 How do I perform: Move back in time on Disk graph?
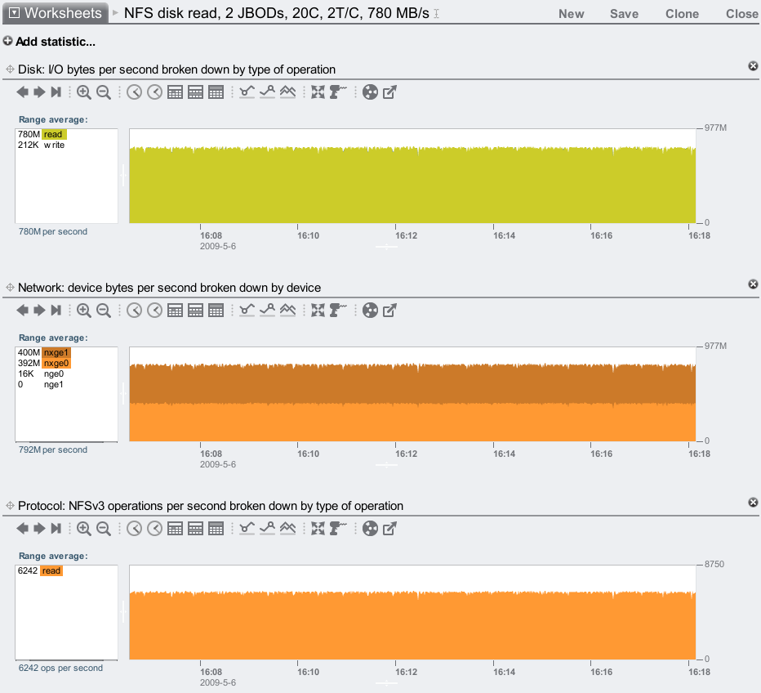tap(22, 92)
